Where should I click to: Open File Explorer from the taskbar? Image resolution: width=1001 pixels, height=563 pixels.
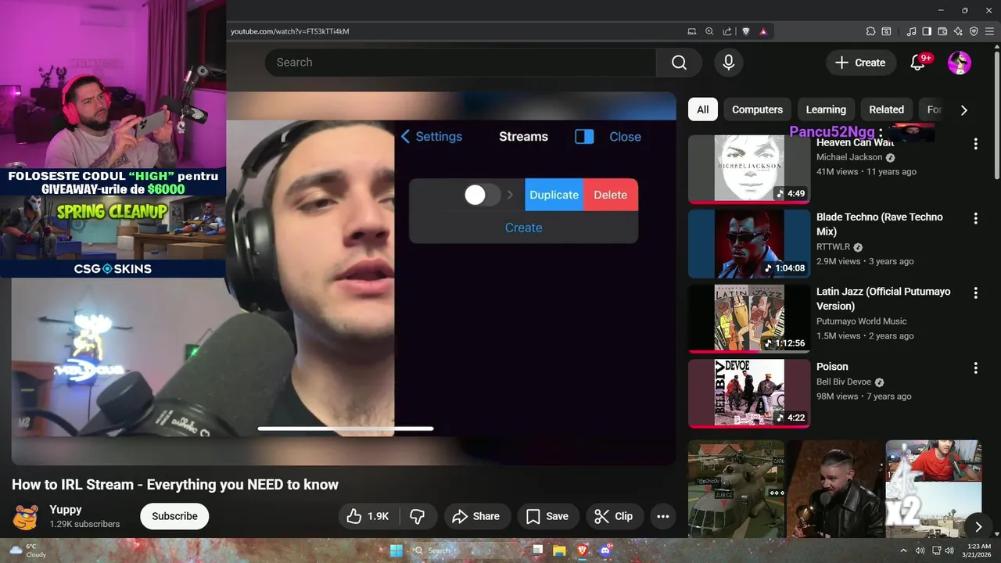(x=559, y=550)
